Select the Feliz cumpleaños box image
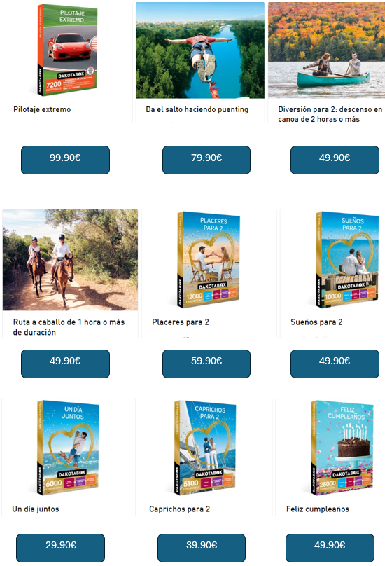This screenshot has width=385, height=566. [x=342, y=448]
